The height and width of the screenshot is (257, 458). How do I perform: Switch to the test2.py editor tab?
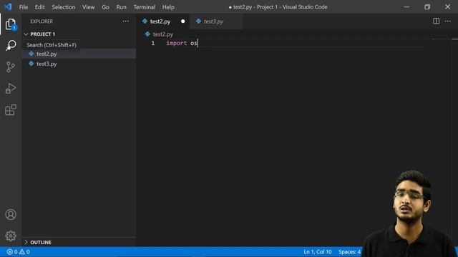[x=163, y=21]
